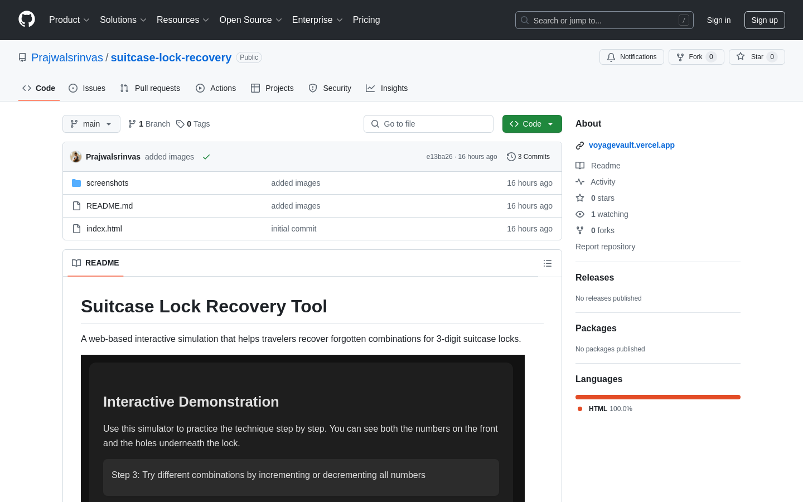View the 1 watching link

pos(602,214)
